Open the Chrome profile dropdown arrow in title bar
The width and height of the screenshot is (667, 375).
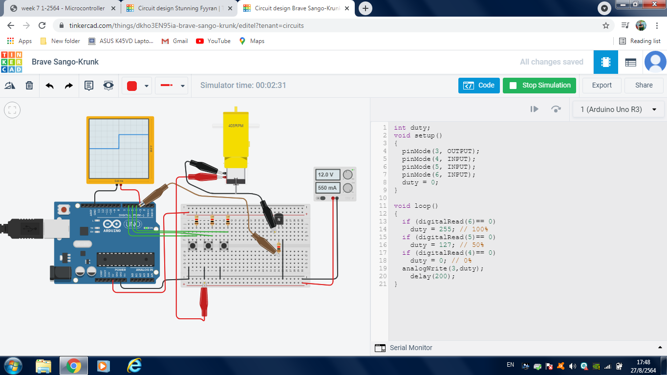point(604,8)
